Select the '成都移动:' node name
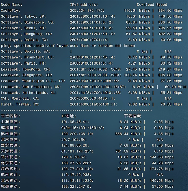This screenshot has width=188, height=191. (x=10, y=187)
